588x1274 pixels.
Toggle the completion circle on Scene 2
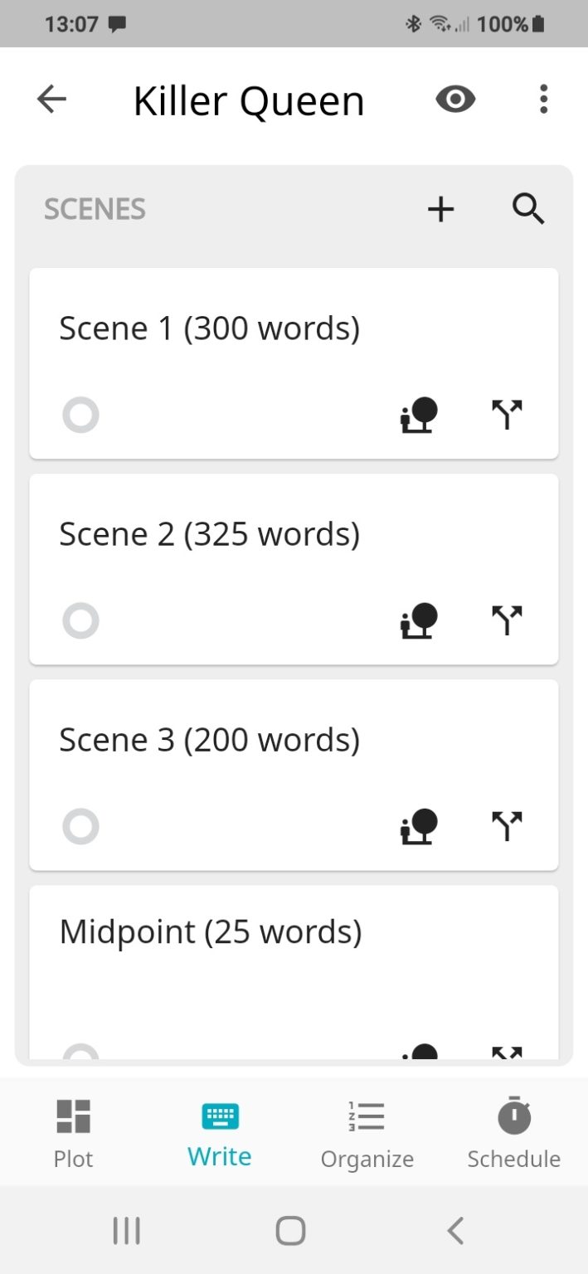80,620
